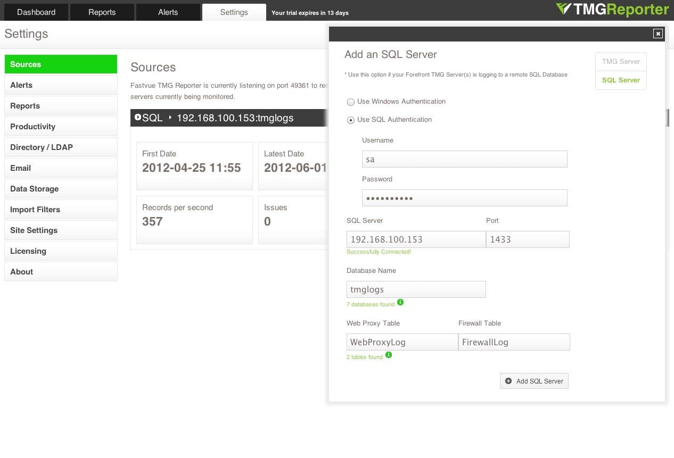Click the '2 tables found' text

click(x=365, y=357)
